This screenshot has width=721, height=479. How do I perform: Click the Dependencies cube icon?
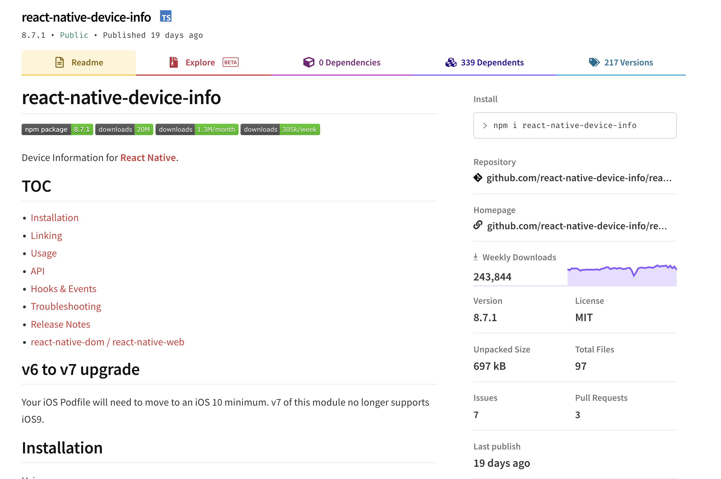point(308,62)
